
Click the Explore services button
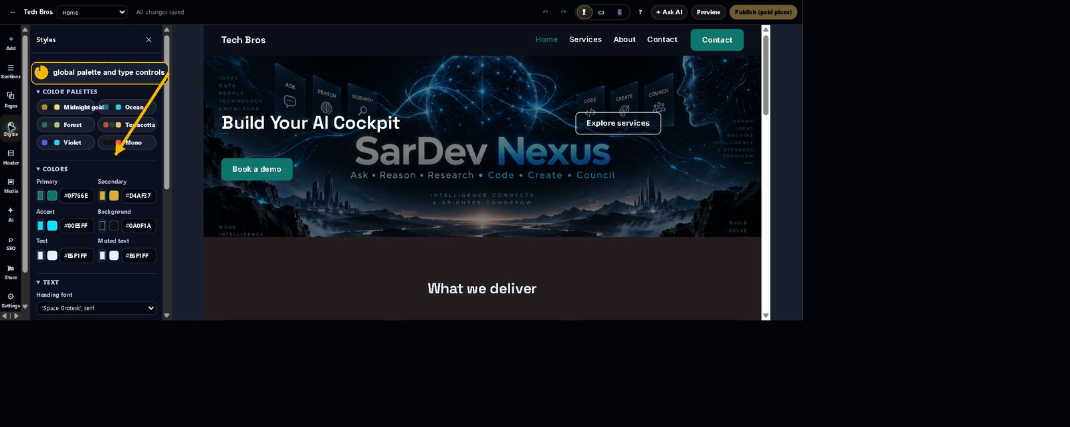click(x=618, y=123)
